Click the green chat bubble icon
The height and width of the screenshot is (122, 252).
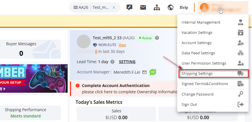153,72
